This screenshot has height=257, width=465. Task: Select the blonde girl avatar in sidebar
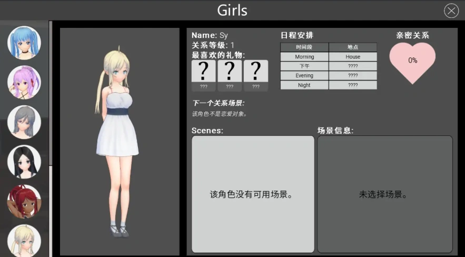point(24,240)
